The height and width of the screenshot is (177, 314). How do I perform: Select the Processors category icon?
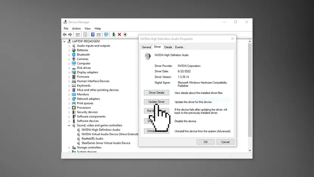tap(74, 107)
